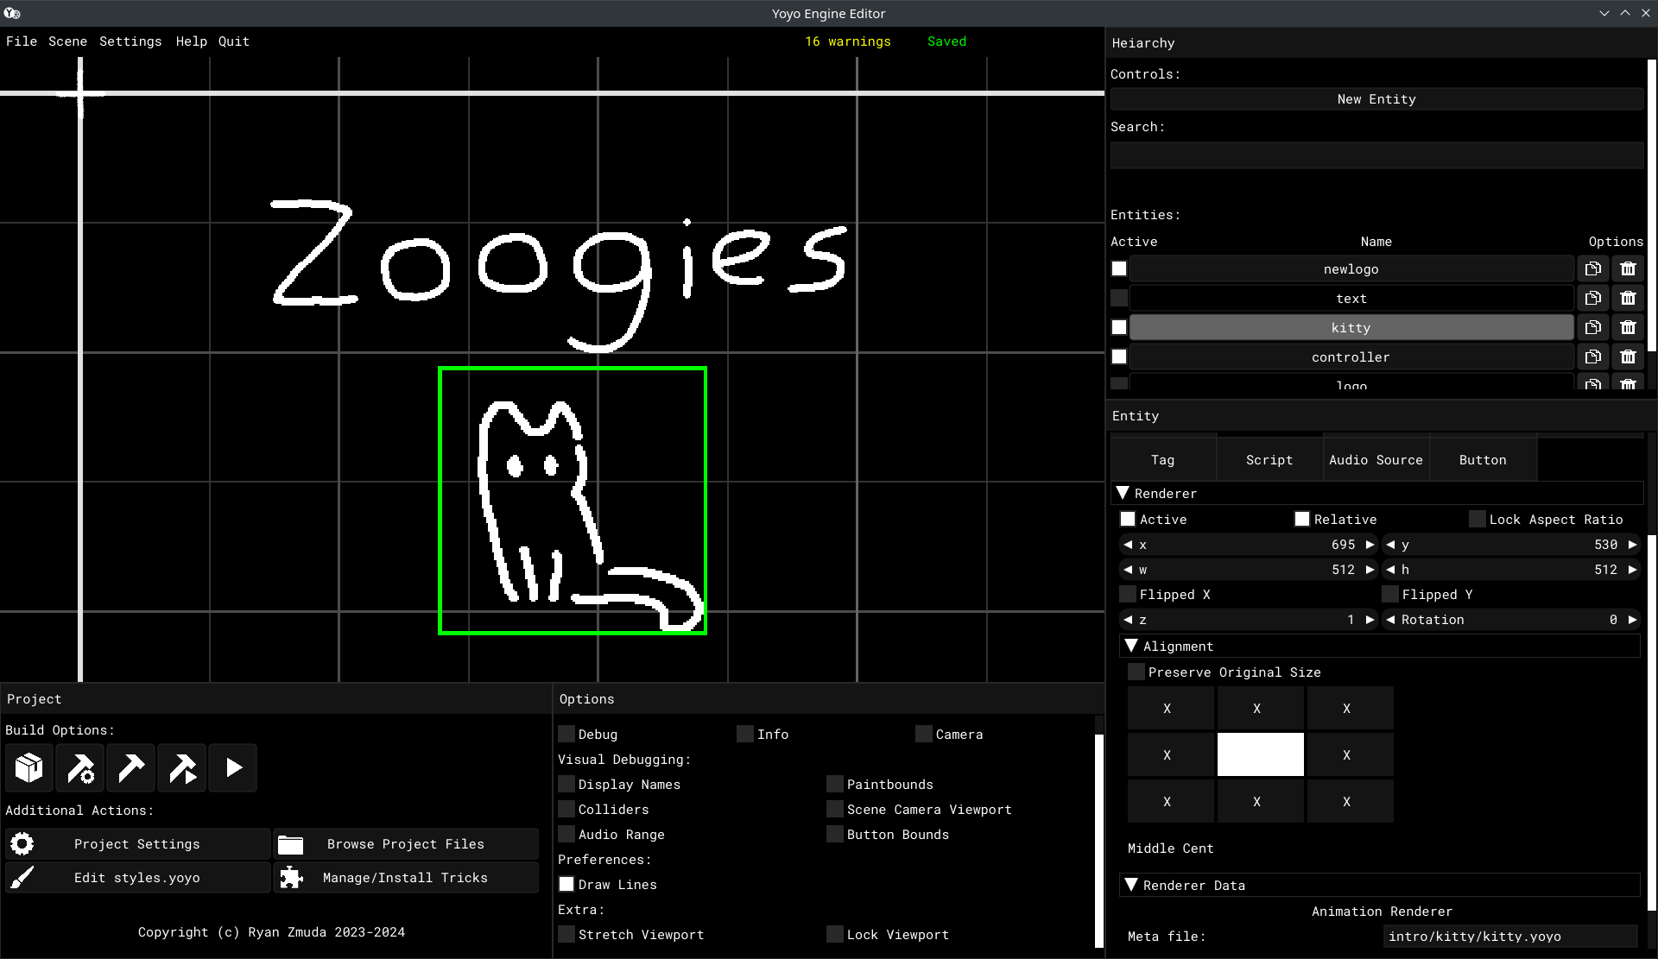The width and height of the screenshot is (1658, 959).
Task: Duplicate the newlogo entity
Action: 1592,269
